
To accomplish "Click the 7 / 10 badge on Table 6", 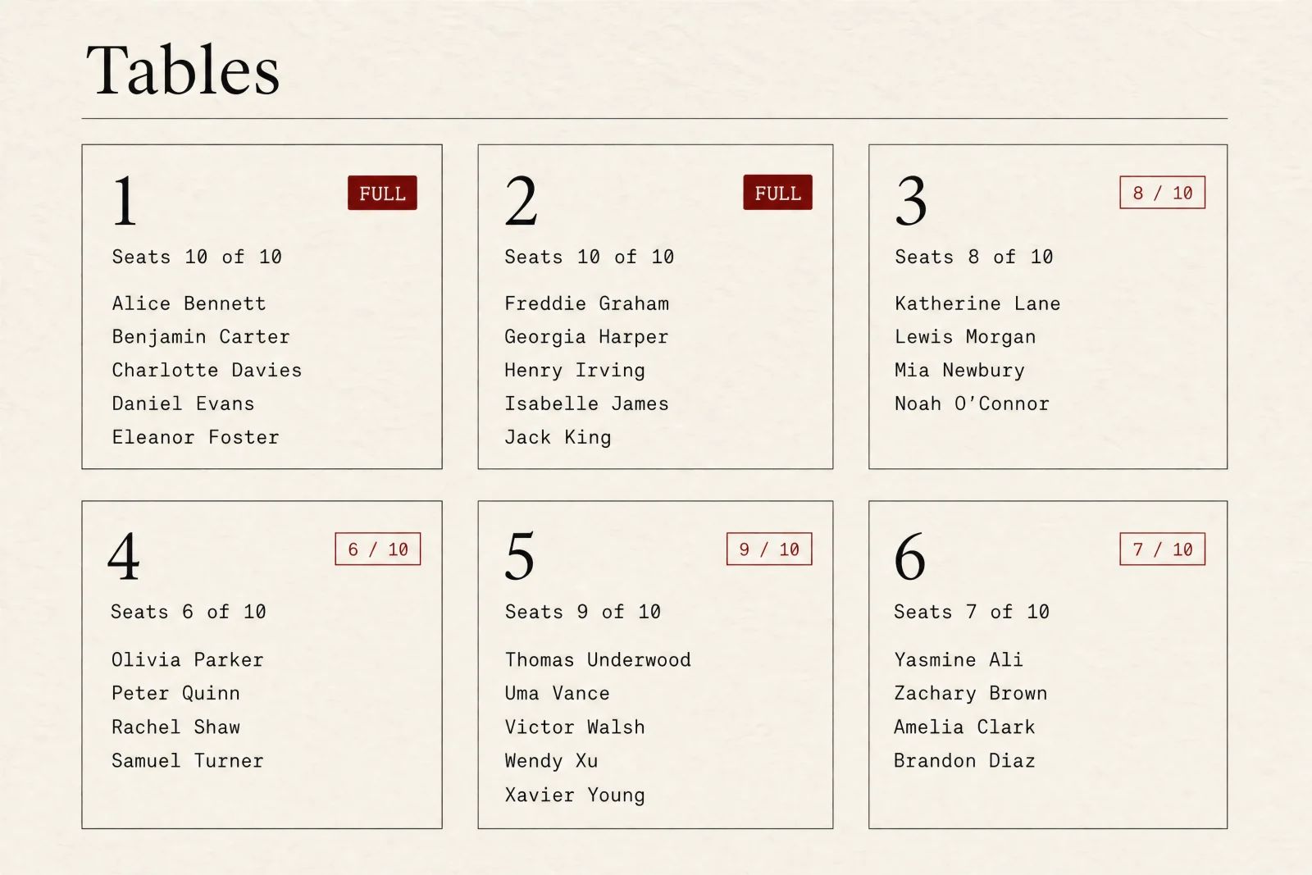I will [x=1162, y=549].
